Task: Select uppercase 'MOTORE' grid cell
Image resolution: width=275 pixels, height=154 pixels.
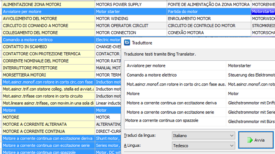Action: 49,117
